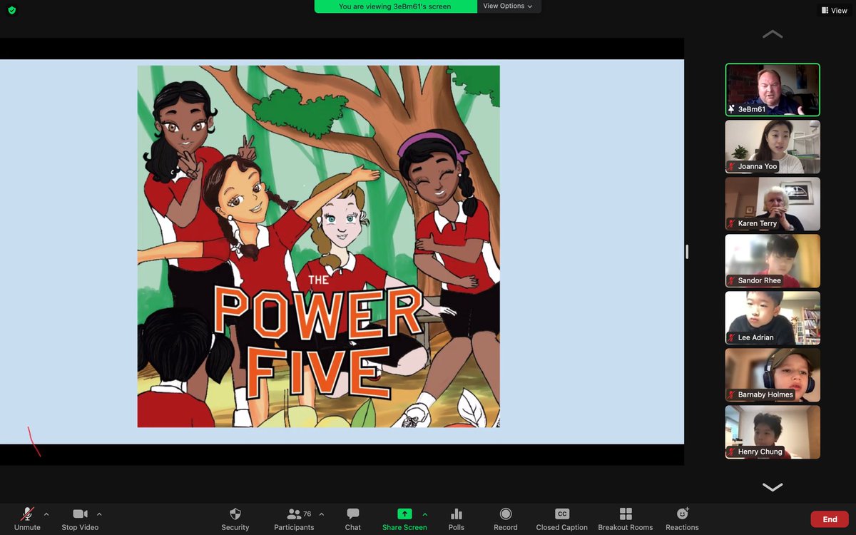Show previous participants with up chevron
This screenshot has width=856, height=535.
(x=773, y=34)
